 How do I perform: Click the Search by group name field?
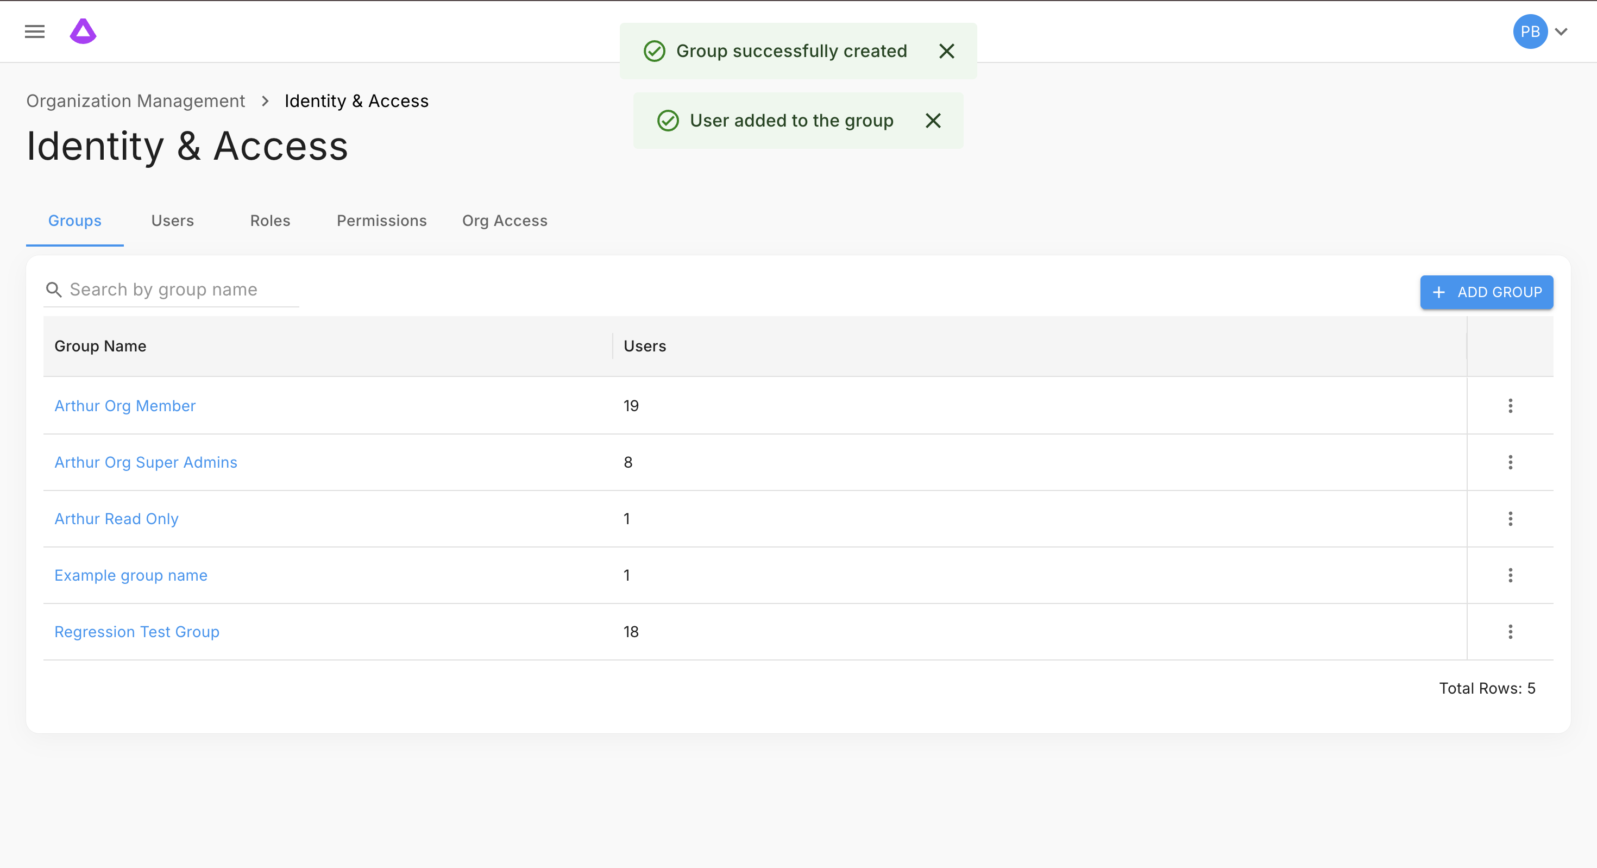pyautogui.click(x=180, y=290)
